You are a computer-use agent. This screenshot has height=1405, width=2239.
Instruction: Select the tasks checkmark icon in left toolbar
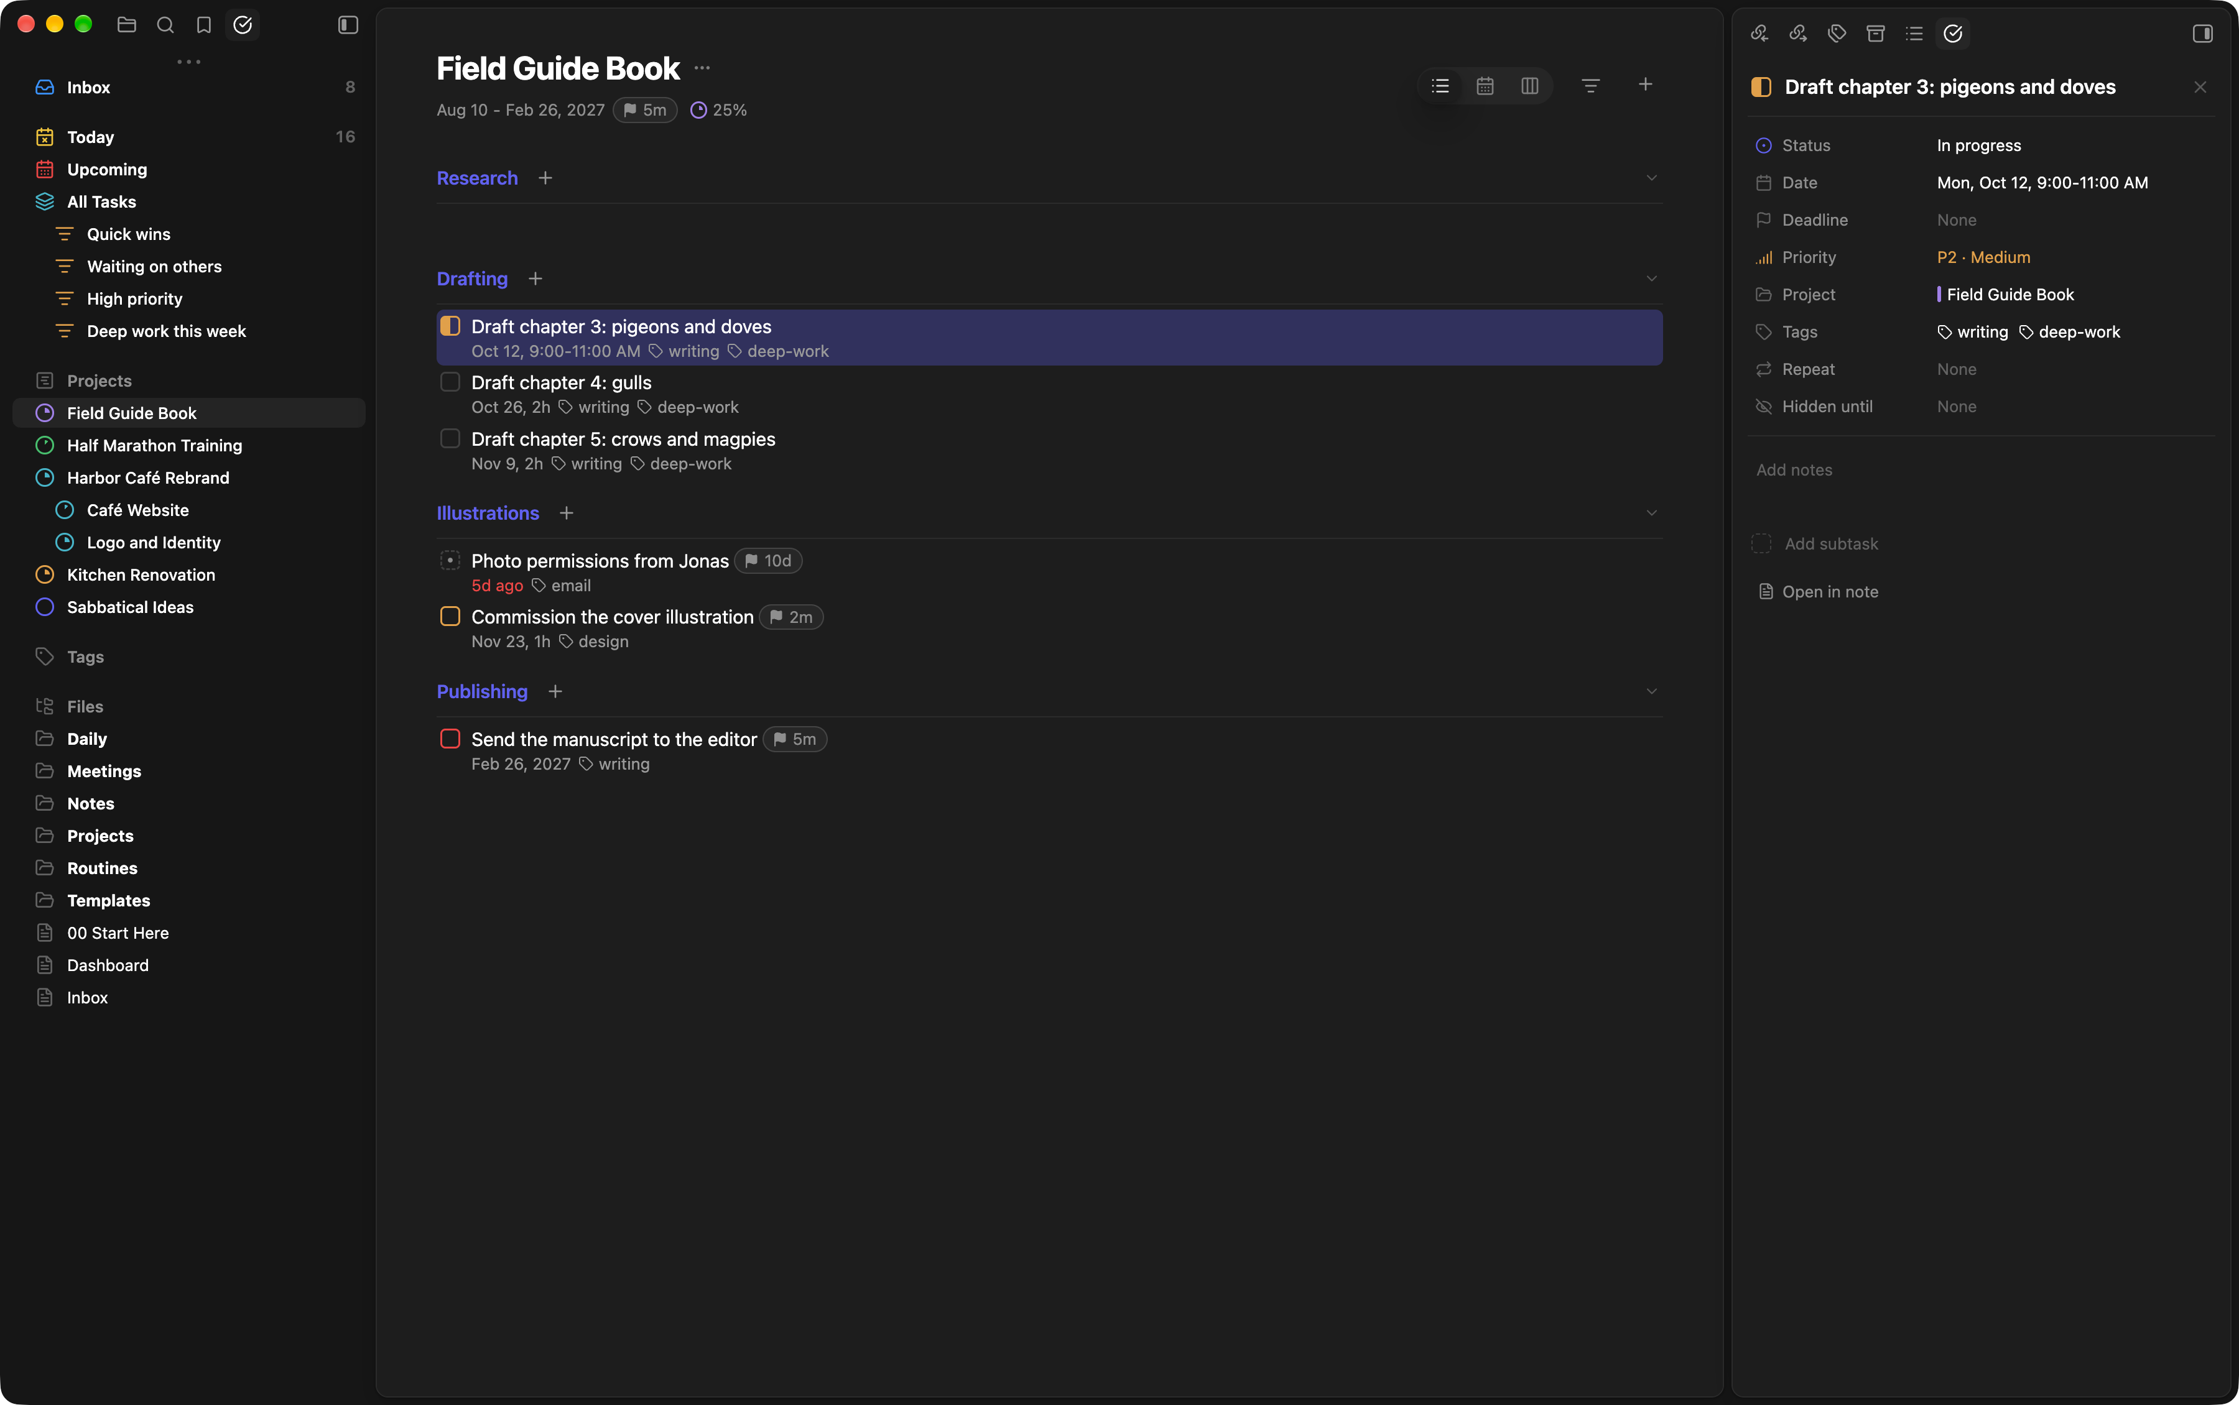(243, 25)
